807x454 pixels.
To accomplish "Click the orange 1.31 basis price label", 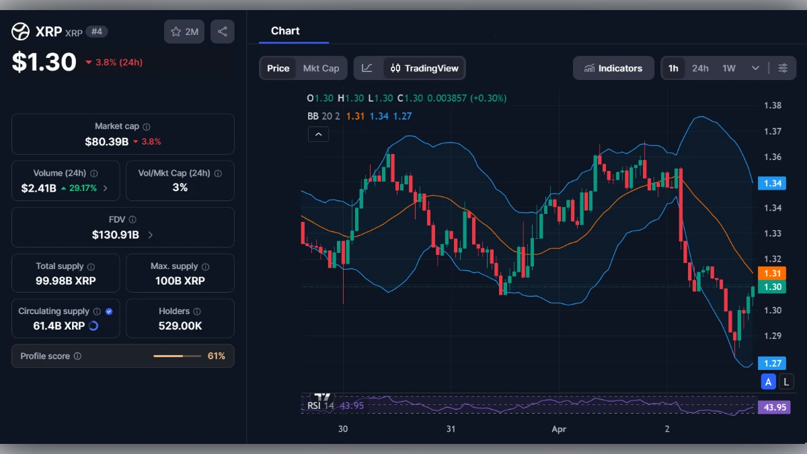I will coord(771,273).
